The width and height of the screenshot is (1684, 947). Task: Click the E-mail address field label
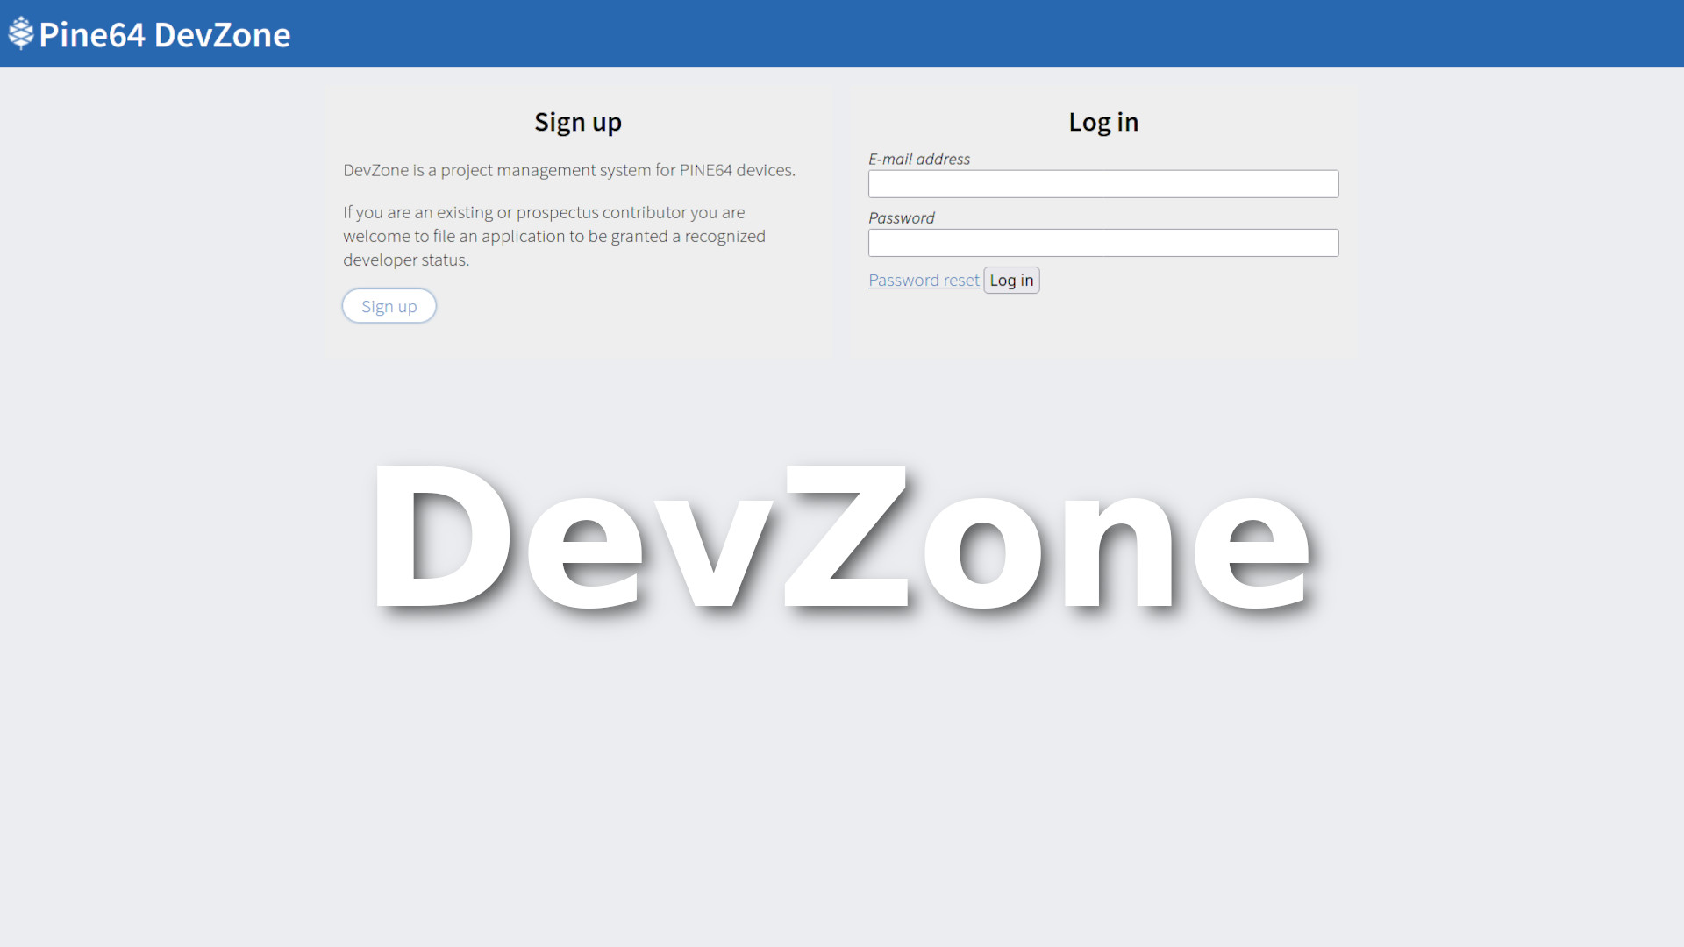click(x=918, y=159)
